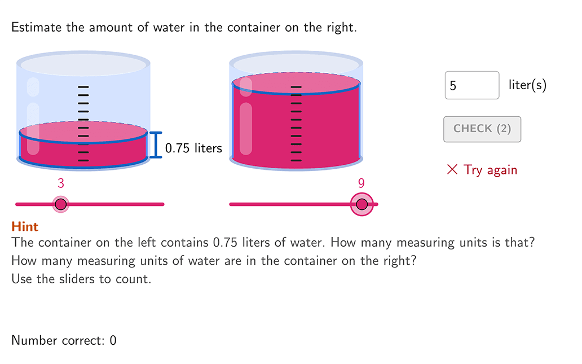Click the right slider handle set to 9
The image size is (582, 364).
point(362,204)
